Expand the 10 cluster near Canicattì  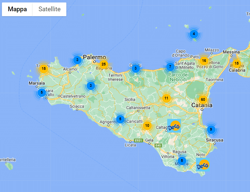(147, 126)
